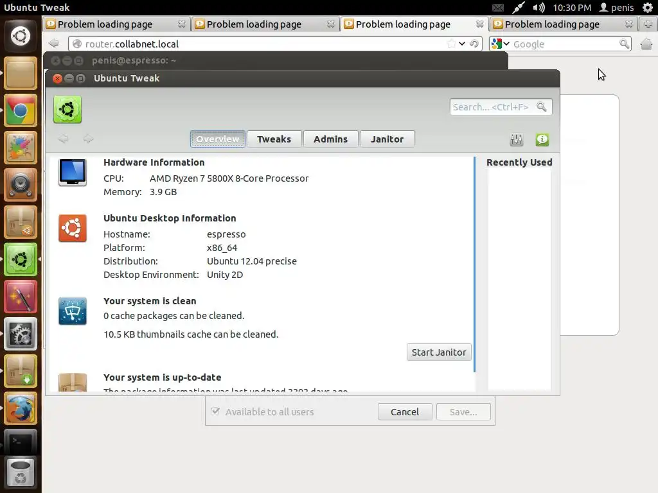Click Cancel in the background dialog
The image size is (658, 493).
tap(405, 411)
